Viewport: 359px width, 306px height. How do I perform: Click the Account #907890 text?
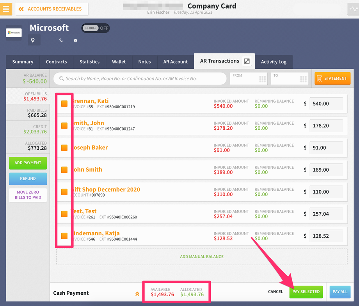(88, 195)
